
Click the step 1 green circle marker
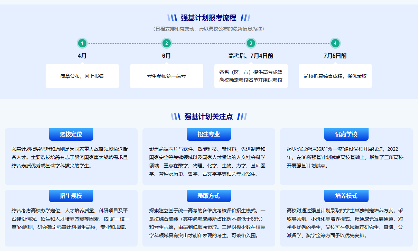click(x=82, y=43)
